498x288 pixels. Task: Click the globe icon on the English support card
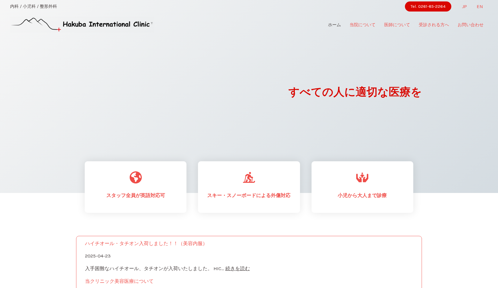pyautogui.click(x=135, y=177)
